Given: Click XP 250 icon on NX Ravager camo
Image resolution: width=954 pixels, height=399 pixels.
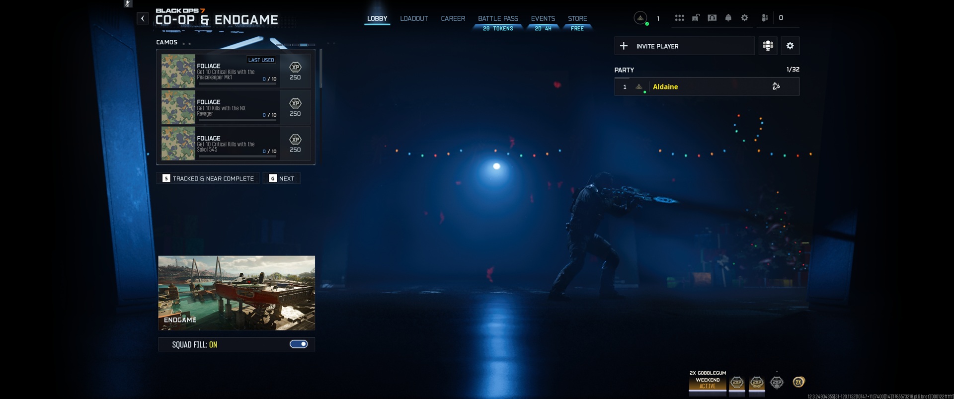Looking at the screenshot, I should click(x=295, y=107).
